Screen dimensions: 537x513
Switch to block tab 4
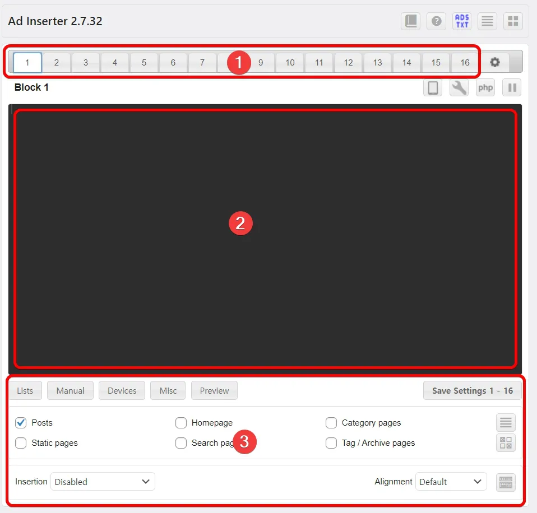click(x=115, y=63)
